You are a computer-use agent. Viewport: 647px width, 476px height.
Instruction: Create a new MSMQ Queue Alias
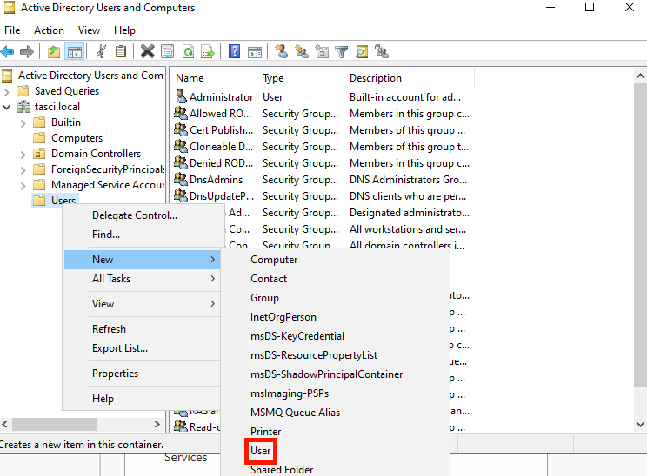click(335, 412)
